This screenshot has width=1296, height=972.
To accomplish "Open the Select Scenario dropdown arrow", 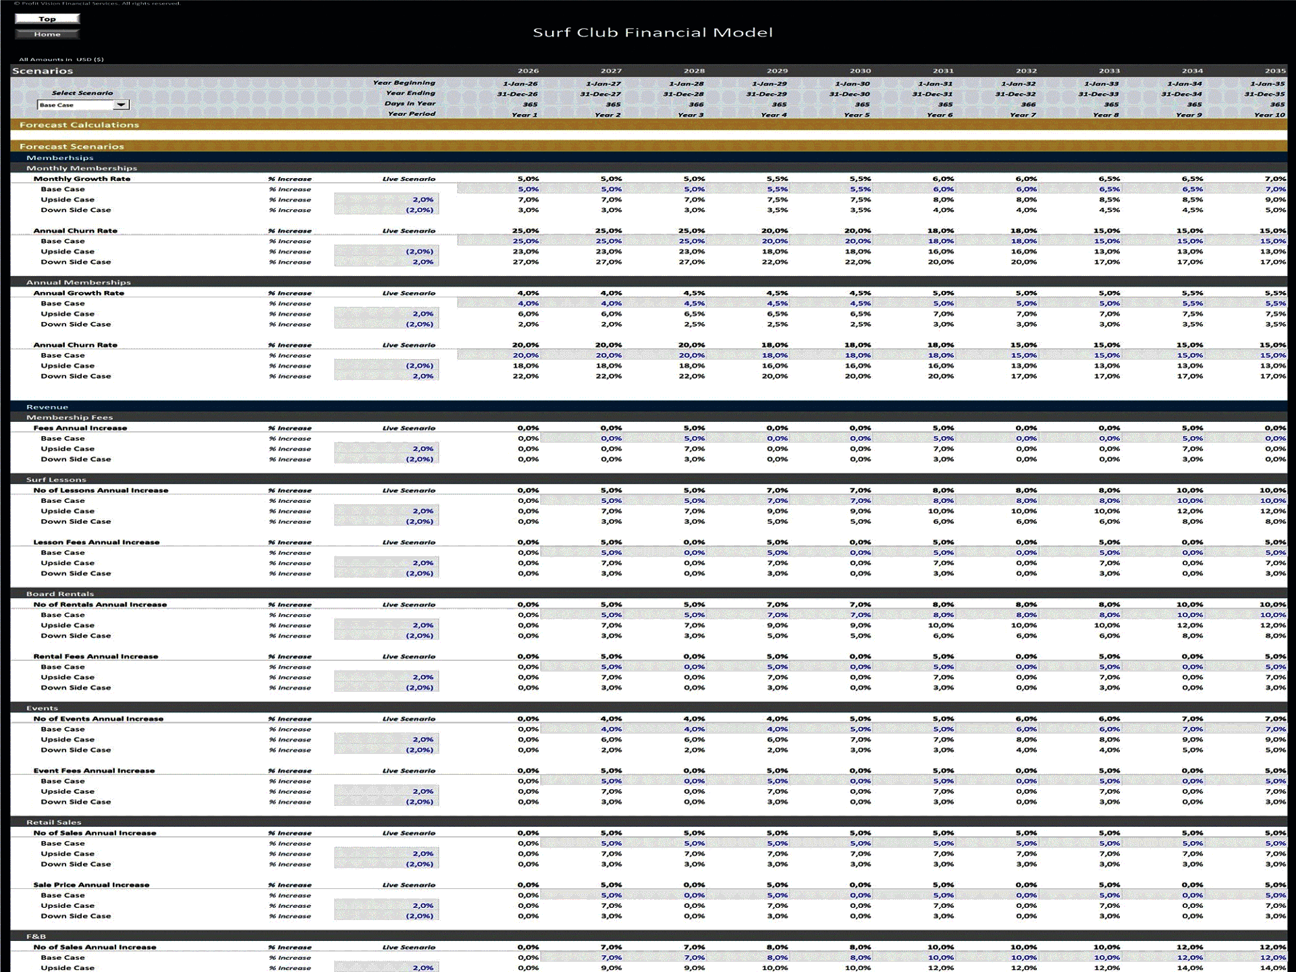I will click(x=121, y=105).
